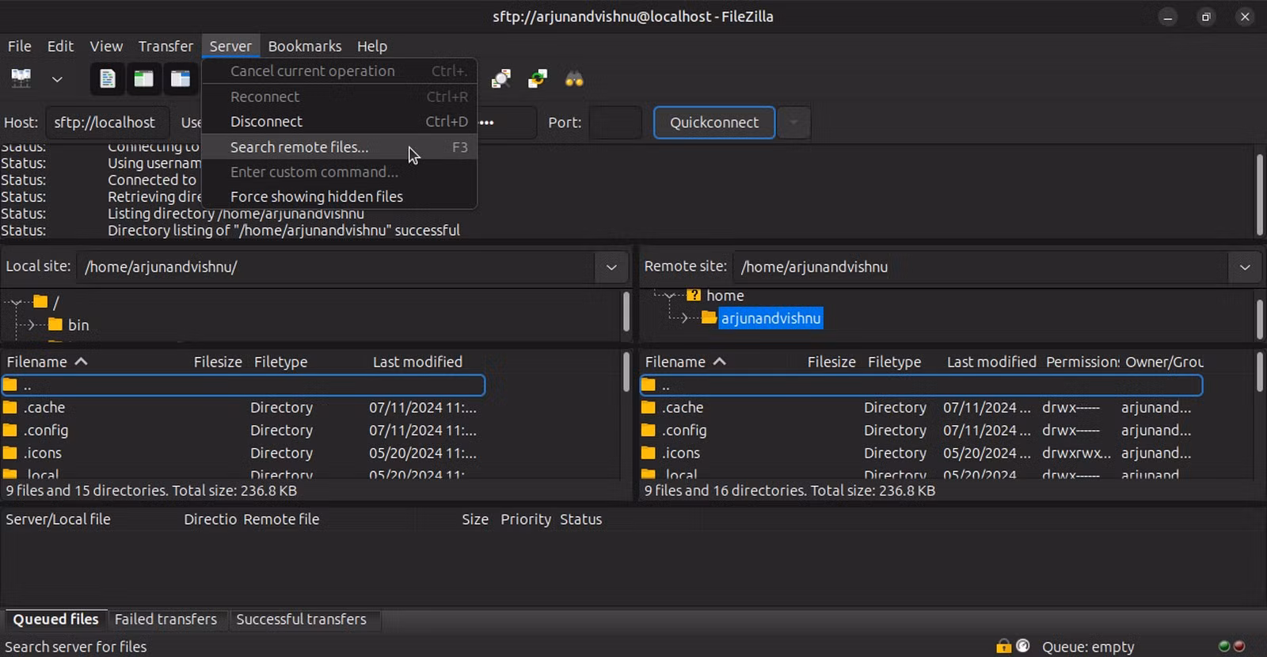This screenshot has width=1267, height=657.
Task: Expand the Local site path dropdown
Action: click(x=611, y=267)
